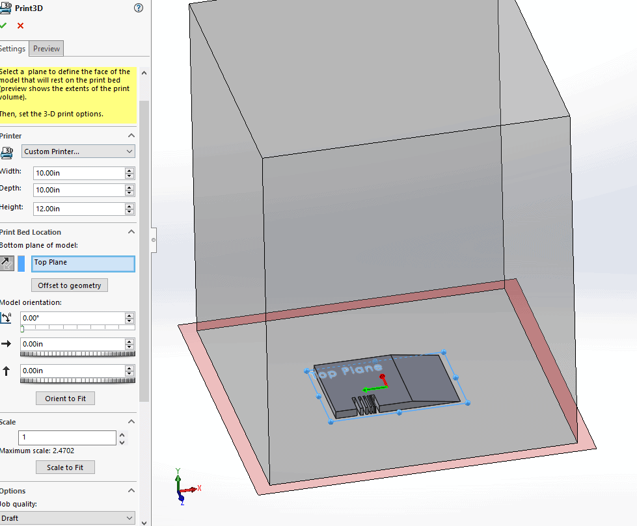The image size is (637, 526).
Task: Click the horizontal offset arrow icon
Action: click(7, 344)
